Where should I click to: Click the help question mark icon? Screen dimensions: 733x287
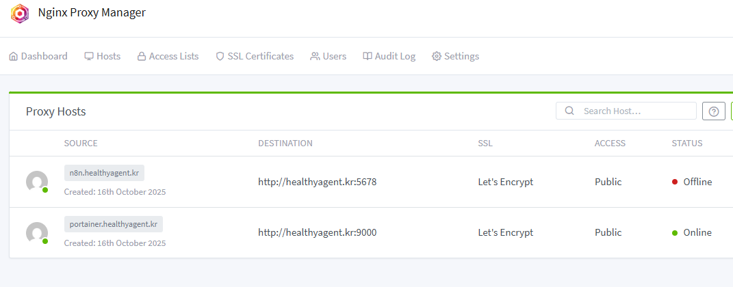pyautogui.click(x=713, y=111)
